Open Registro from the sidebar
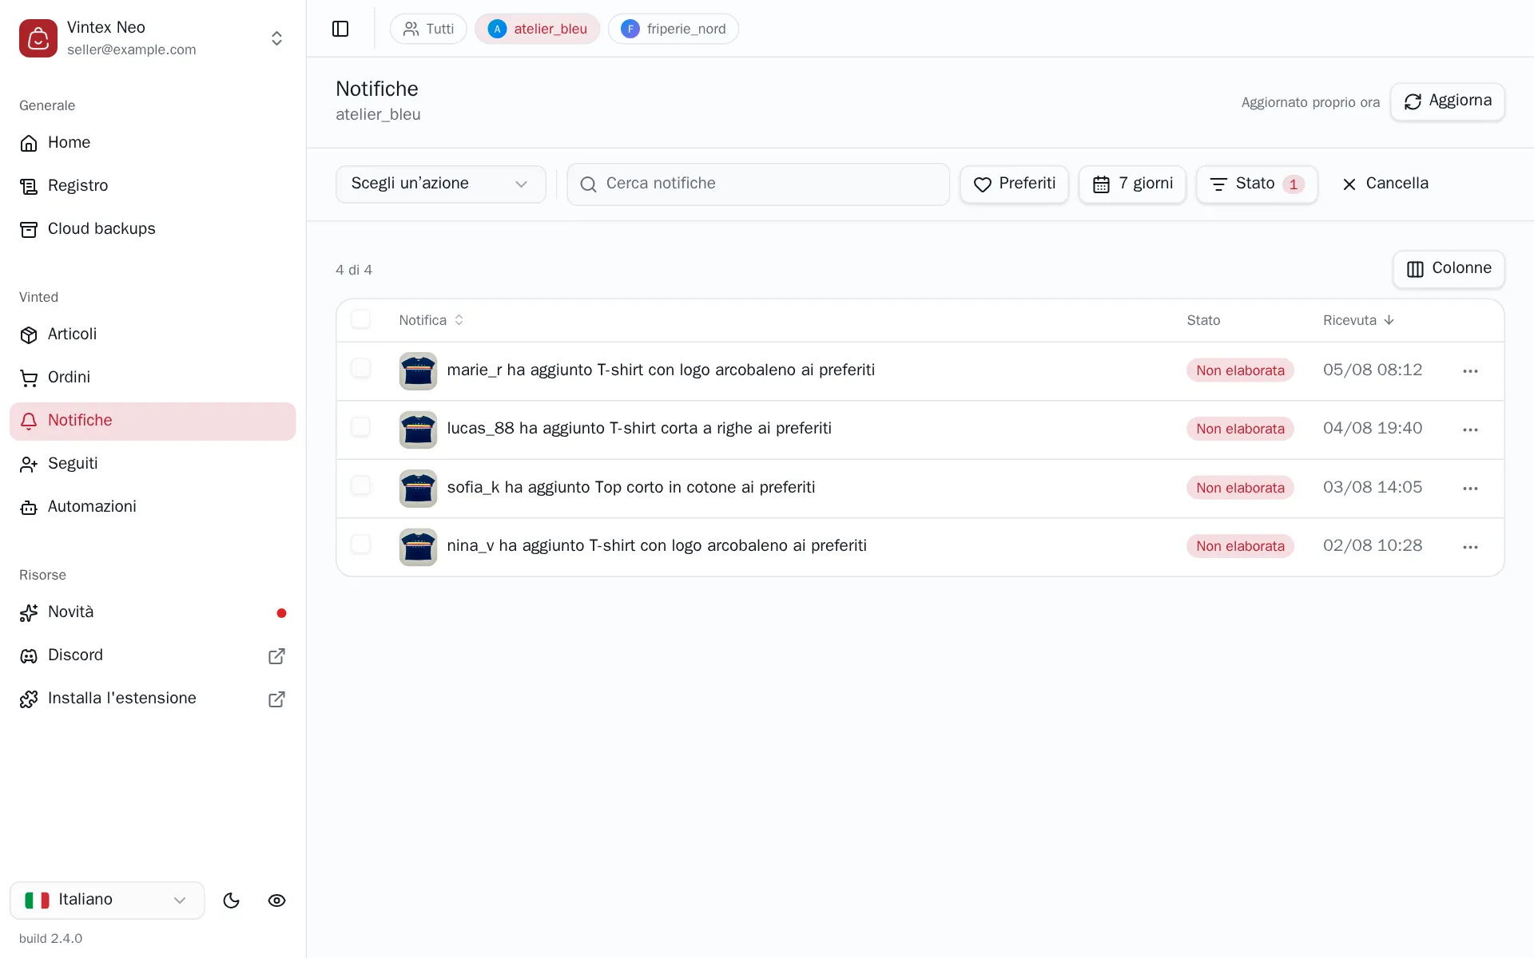The image size is (1534, 958). 153,186
